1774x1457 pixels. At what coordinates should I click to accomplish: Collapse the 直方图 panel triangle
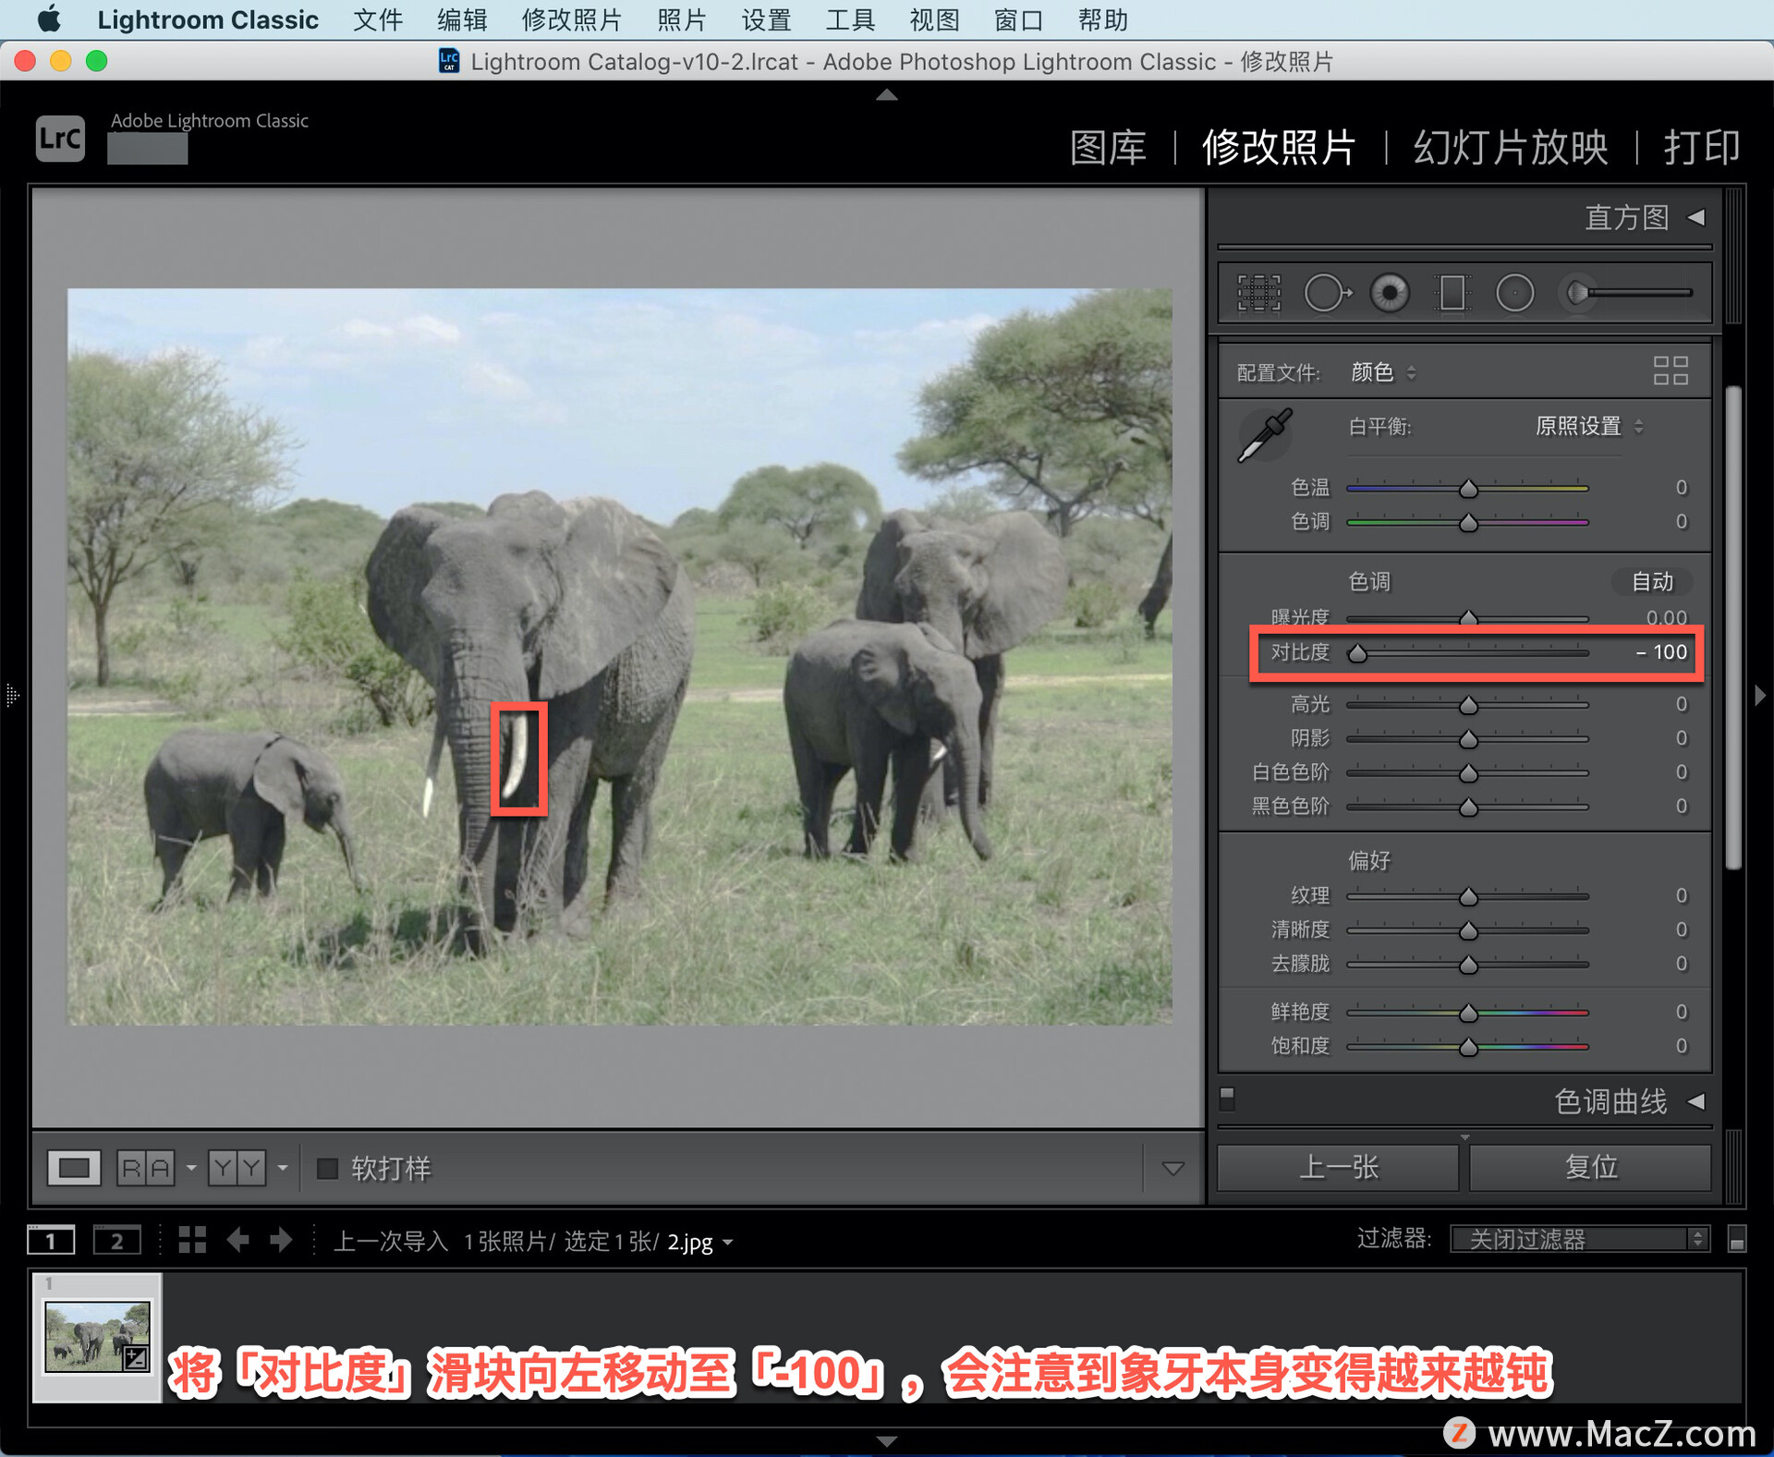[1696, 217]
